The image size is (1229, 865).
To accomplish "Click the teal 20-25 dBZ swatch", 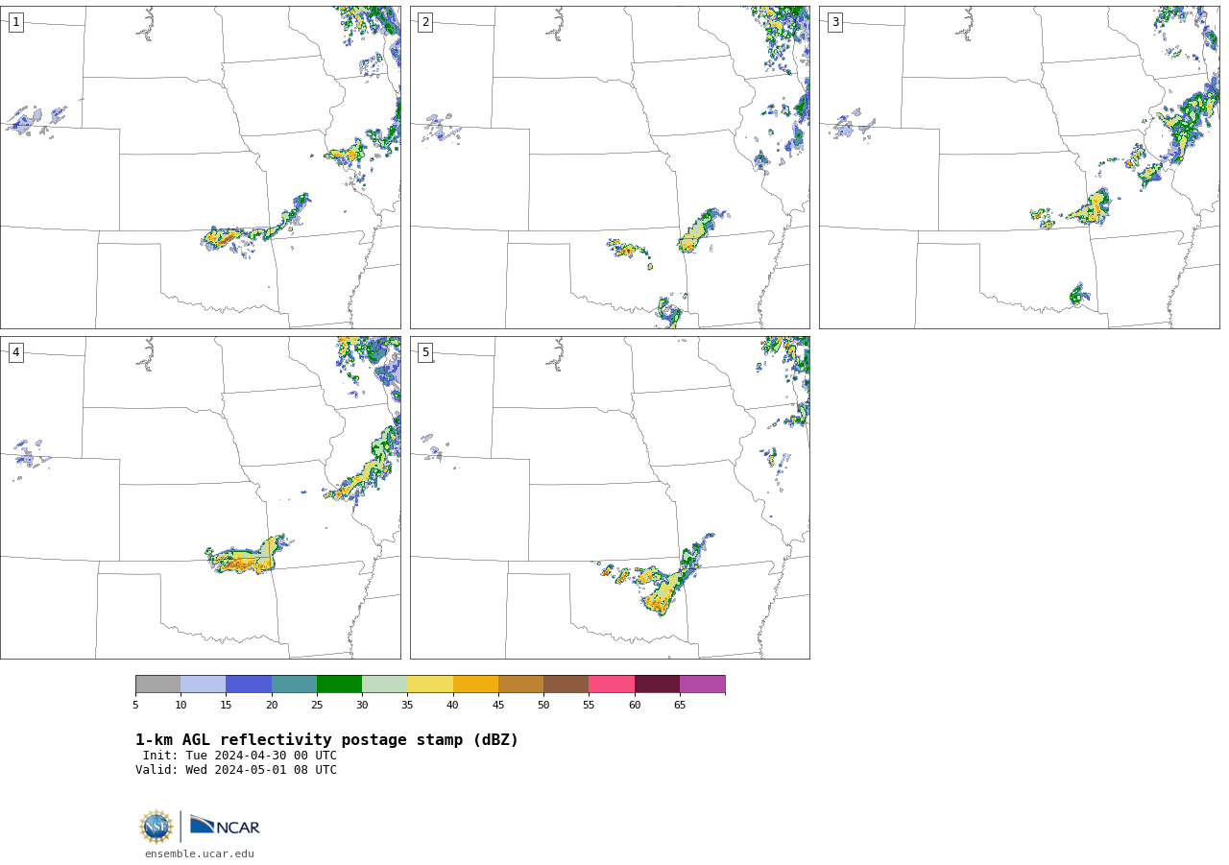I will pos(294,684).
